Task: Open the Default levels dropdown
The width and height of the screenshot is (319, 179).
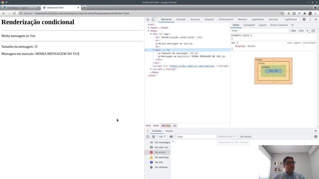Action: (x=226, y=137)
